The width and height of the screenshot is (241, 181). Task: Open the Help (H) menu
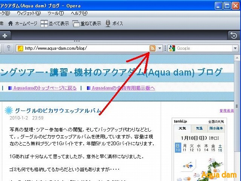point(79,14)
